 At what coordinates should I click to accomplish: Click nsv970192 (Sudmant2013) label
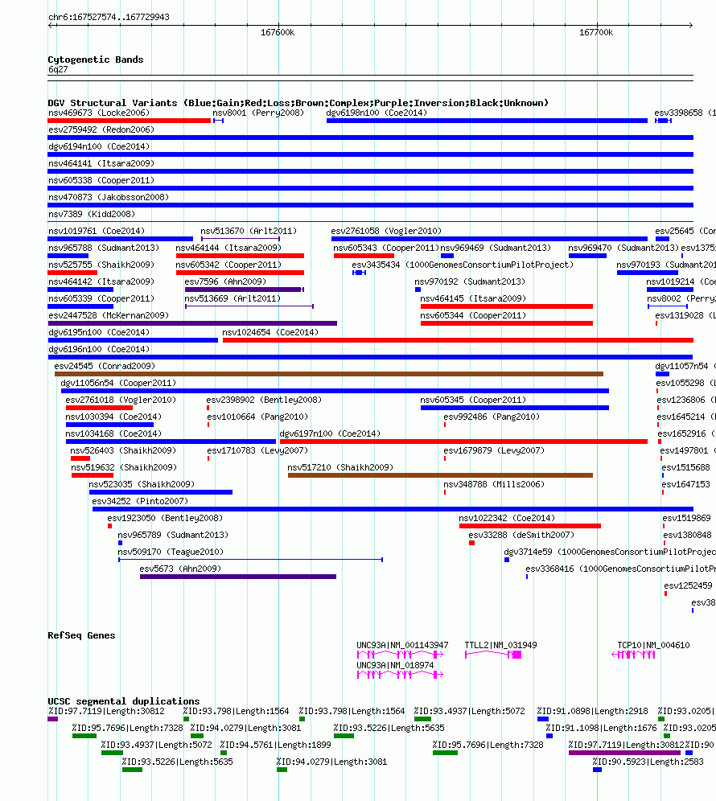click(470, 281)
